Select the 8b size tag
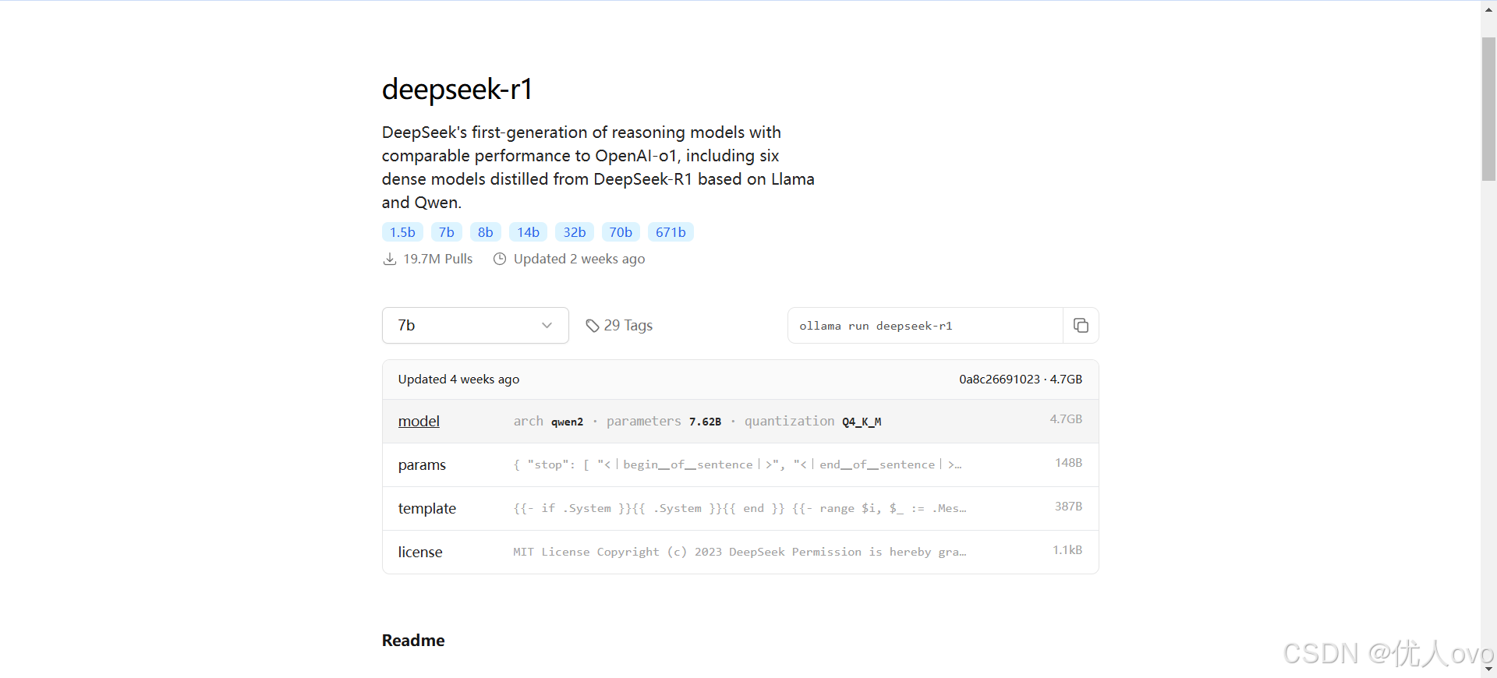The image size is (1497, 678). coord(485,232)
